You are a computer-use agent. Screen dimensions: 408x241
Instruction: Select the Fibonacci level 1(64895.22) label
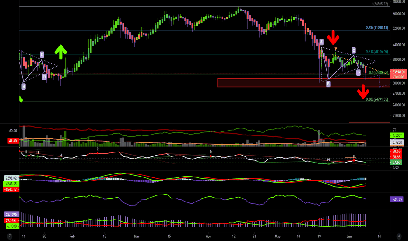click(x=380, y=4)
